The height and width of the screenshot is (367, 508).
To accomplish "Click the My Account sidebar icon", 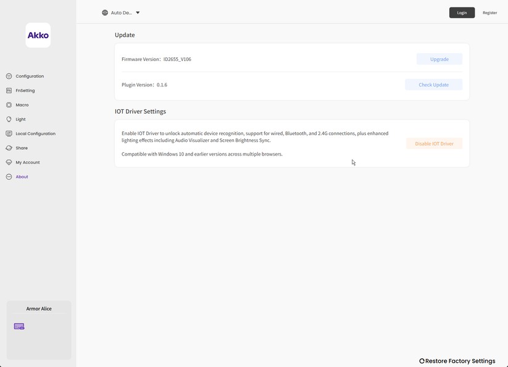I will (x=9, y=162).
